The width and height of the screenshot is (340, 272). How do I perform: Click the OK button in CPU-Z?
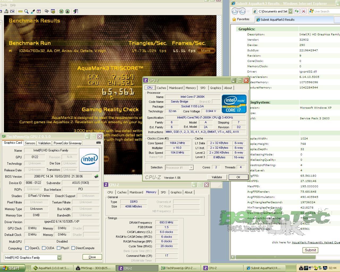238,177
